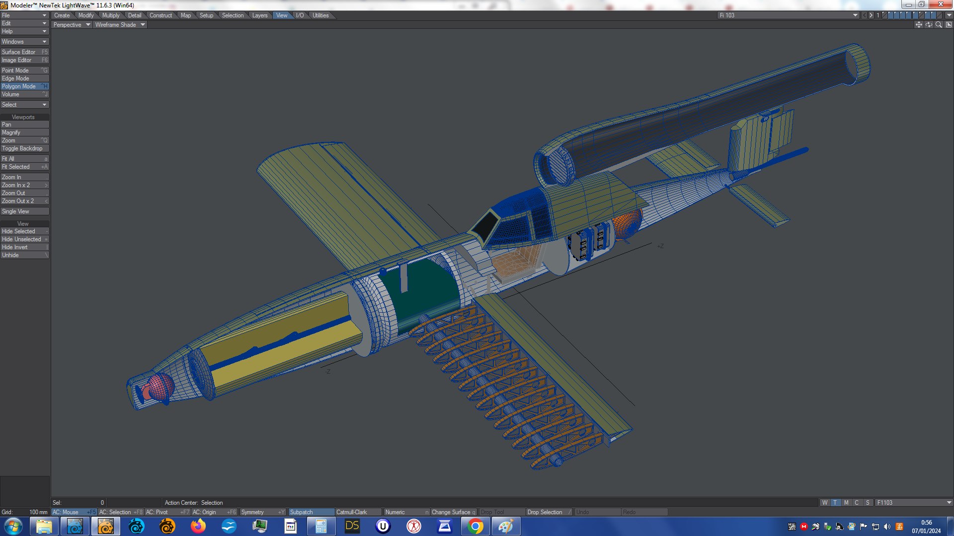Enable Point Mode selection

click(x=25, y=70)
